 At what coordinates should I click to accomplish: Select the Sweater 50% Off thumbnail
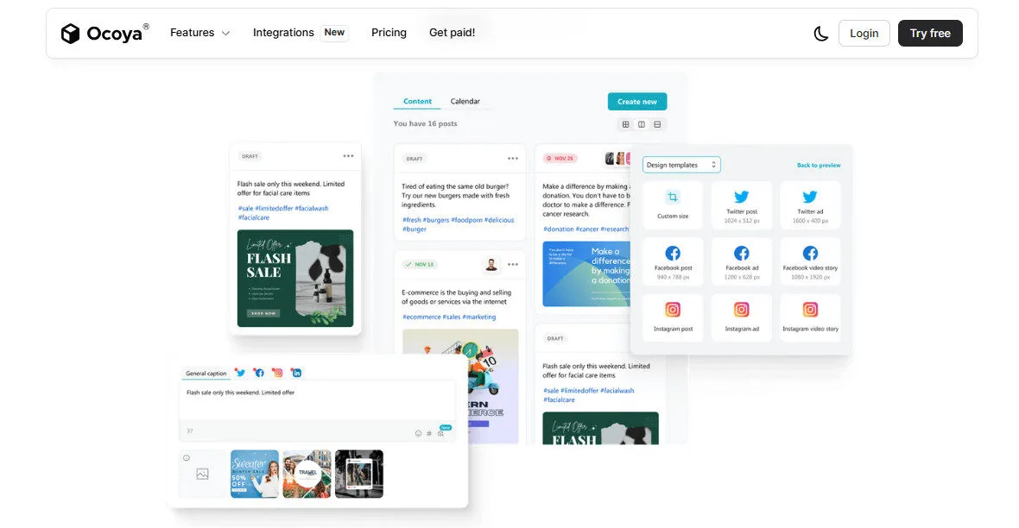coord(254,474)
